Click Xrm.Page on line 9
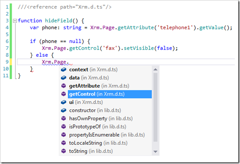240x164 pixels. pyautogui.click(x=54, y=62)
